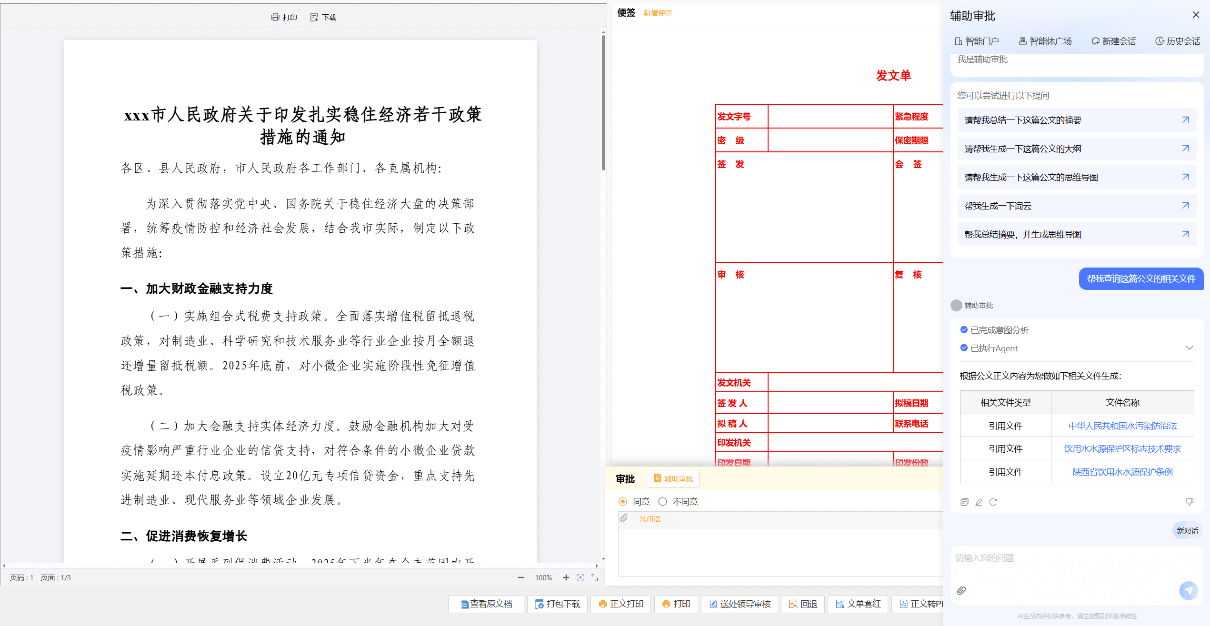The height and width of the screenshot is (626, 1210).
Task: Open arrow for 请帮我生成一下这篇公文的大纲
Action: pyautogui.click(x=1185, y=149)
